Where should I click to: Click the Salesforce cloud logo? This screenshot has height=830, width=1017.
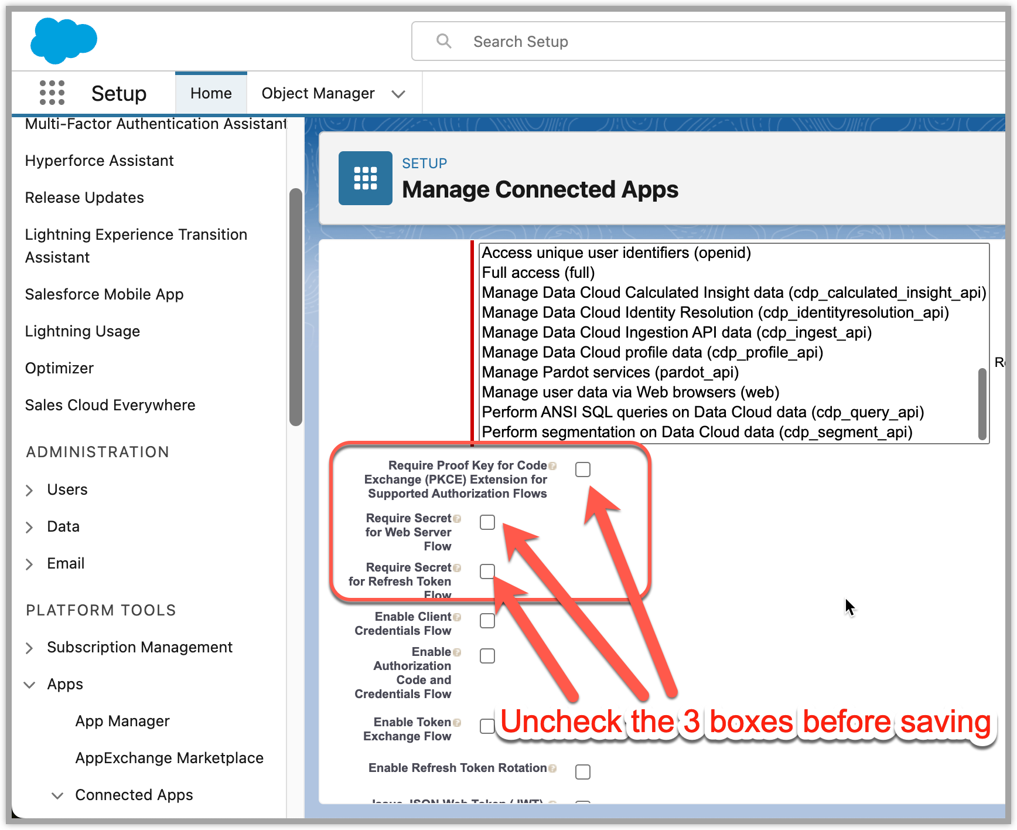pos(63,40)
